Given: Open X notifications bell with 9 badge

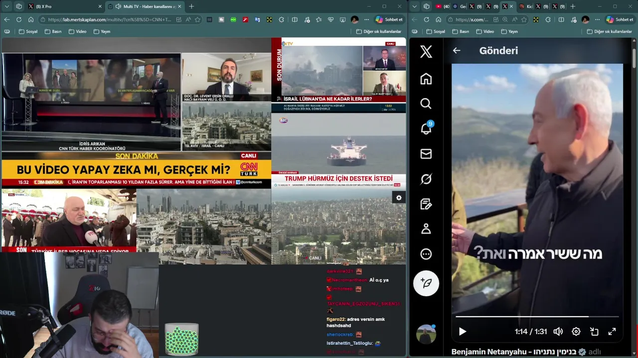Looking at the screenshot, I should (427, 128).
